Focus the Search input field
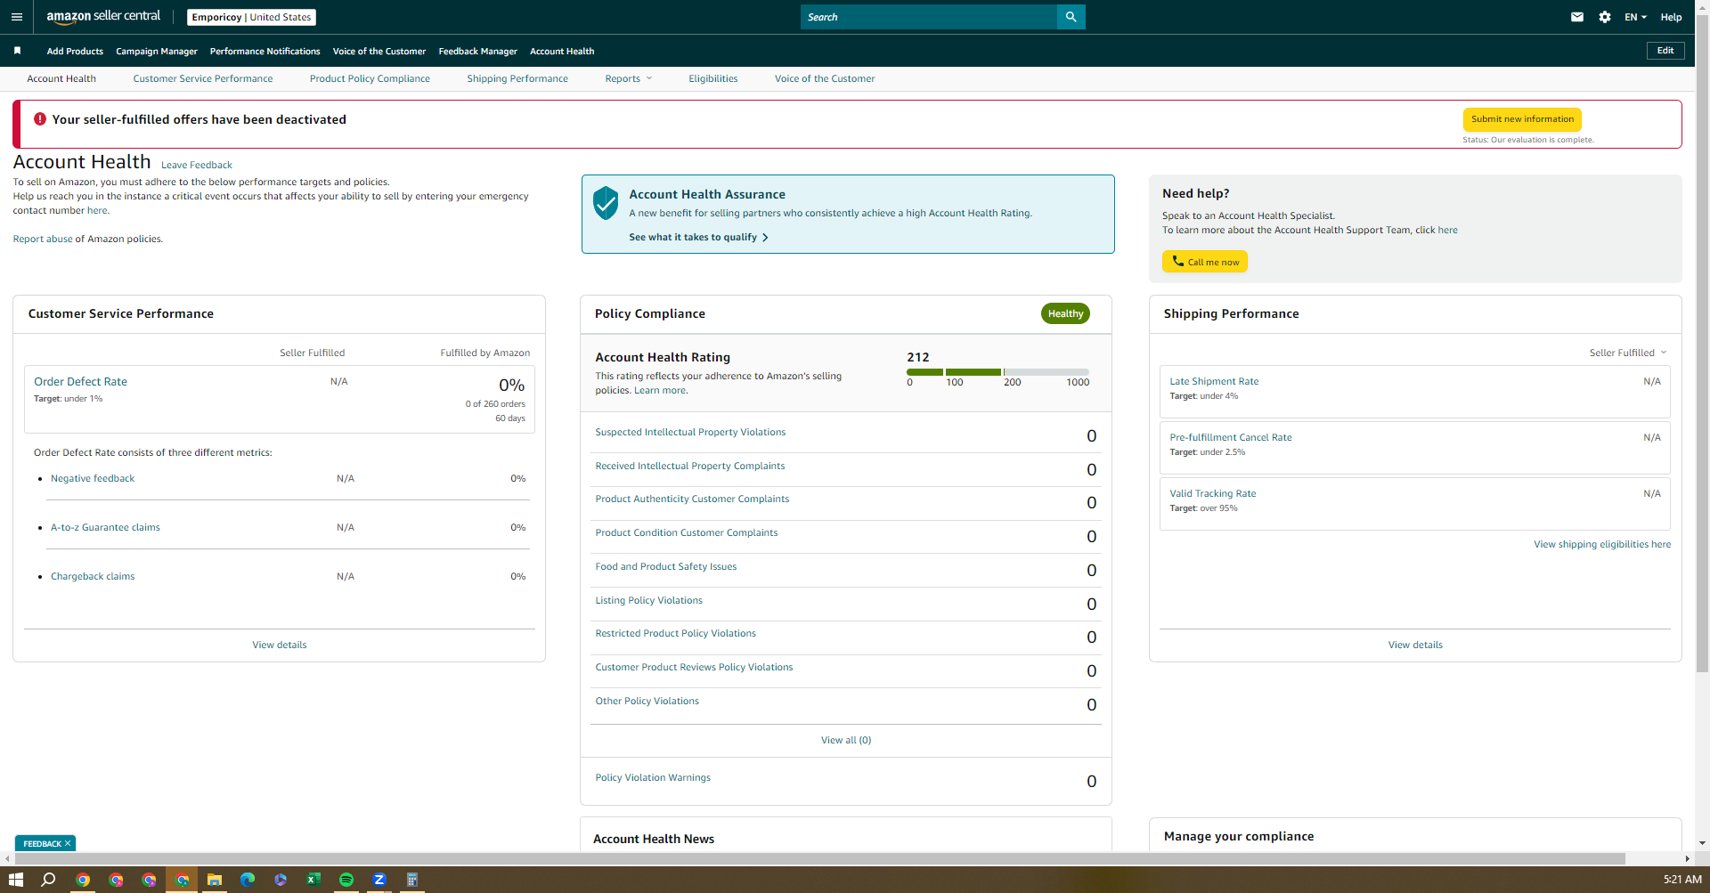Viewport: 1710px width, 893px height. (929, 17)
